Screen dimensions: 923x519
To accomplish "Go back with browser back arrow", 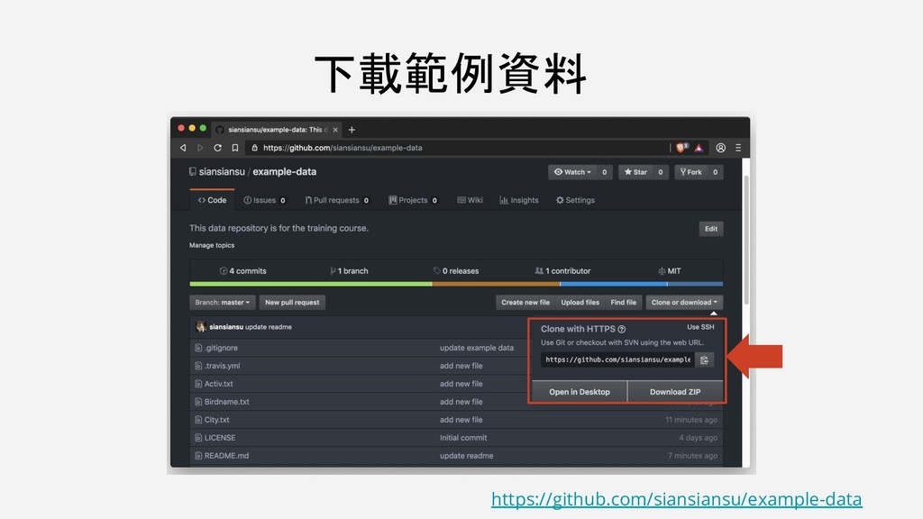I will pos(183,148).
